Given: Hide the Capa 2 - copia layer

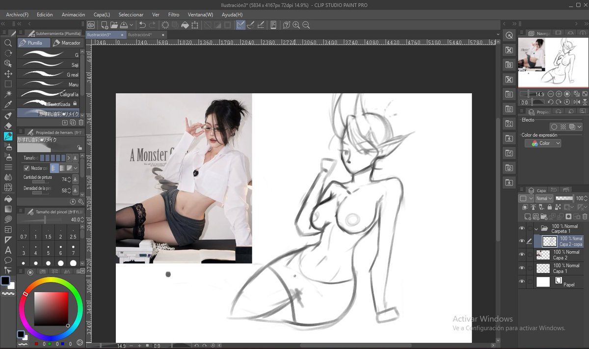Looking at the screenshot, I should 522,242.
